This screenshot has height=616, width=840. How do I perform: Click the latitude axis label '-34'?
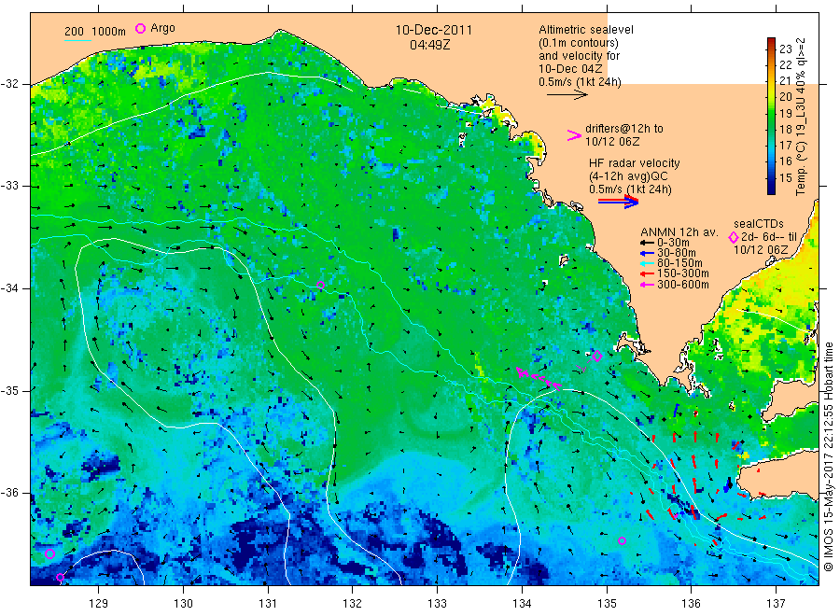point(9,288)
